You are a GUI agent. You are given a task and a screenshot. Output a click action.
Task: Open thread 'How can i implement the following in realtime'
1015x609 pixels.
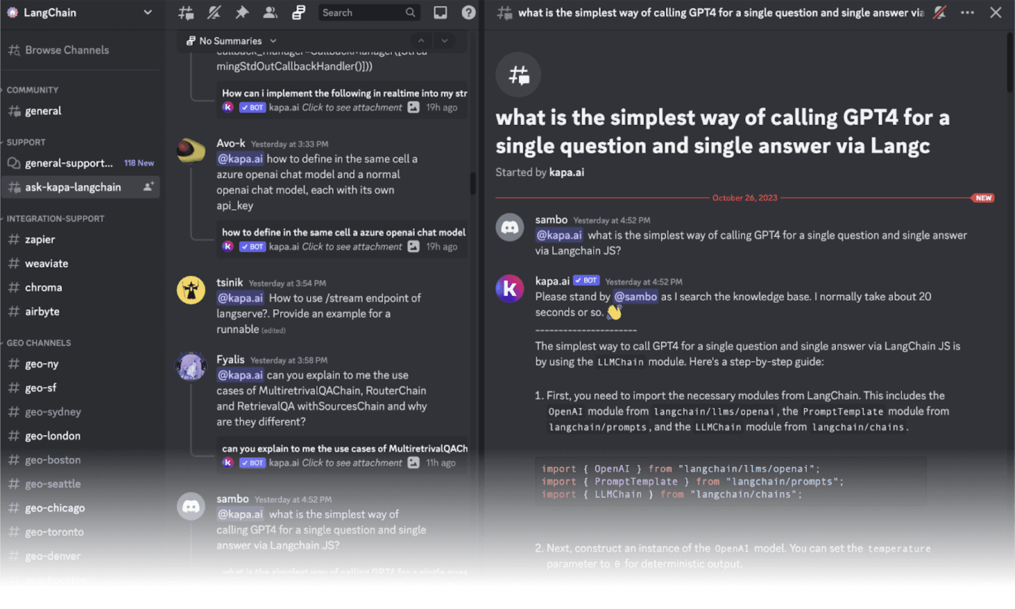(x=342, y=100)
